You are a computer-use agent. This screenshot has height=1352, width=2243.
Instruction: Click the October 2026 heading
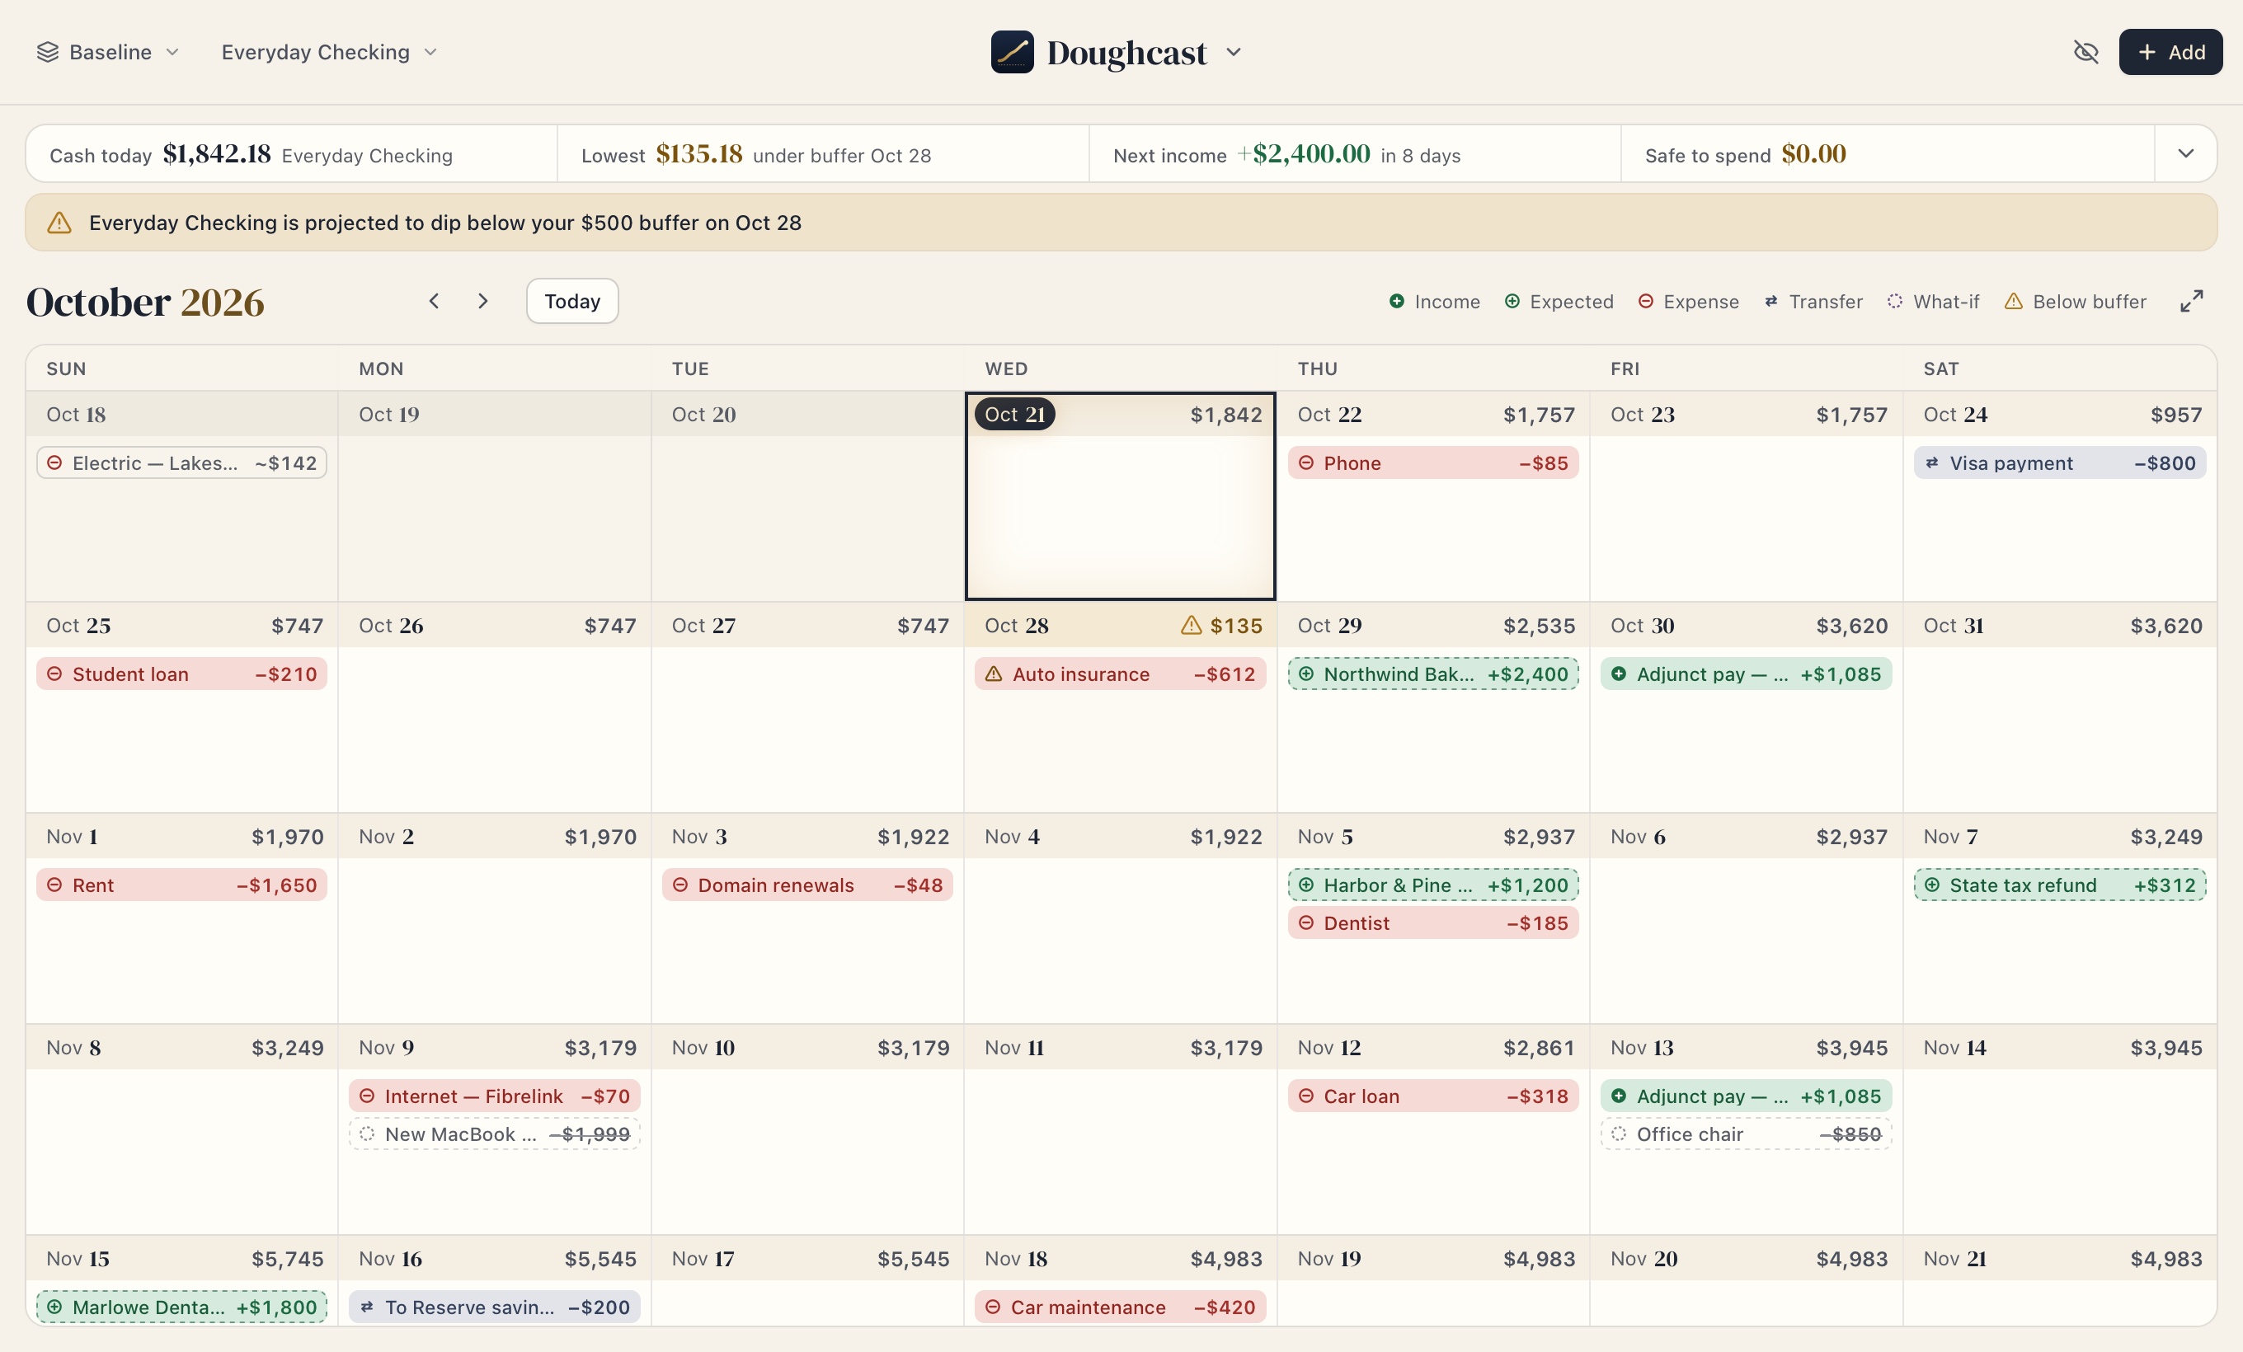146,302
